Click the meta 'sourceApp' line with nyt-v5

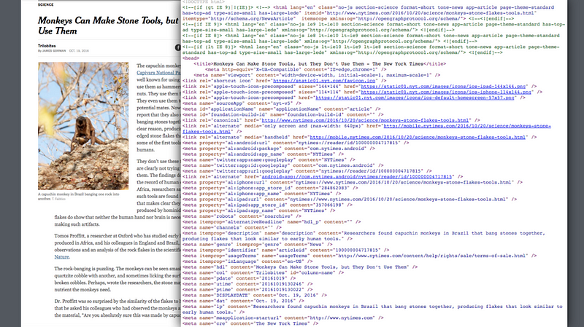point(242,103)
